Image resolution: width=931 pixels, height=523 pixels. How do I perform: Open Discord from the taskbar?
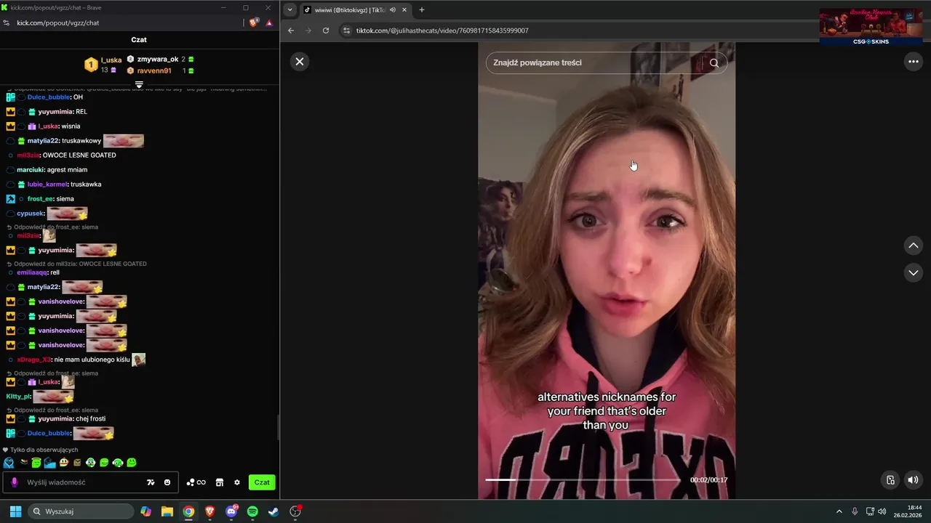(231, 511)
